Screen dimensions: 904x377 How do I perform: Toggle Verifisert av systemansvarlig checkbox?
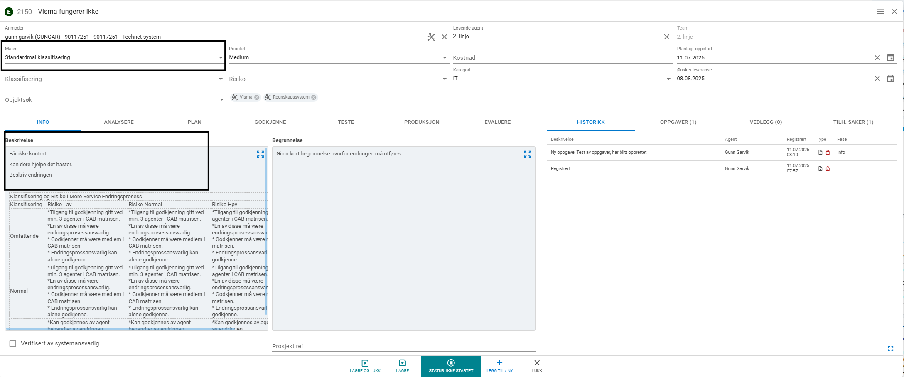coord(13,344)
